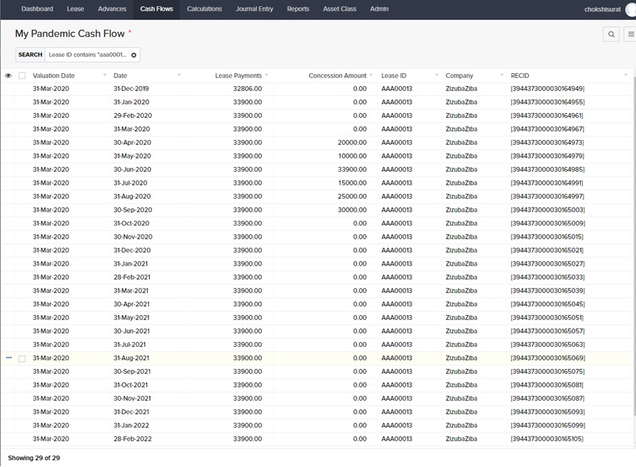Click the eye icon in table header
Screen dimensions: 636x467
click(x=8, y=76)
